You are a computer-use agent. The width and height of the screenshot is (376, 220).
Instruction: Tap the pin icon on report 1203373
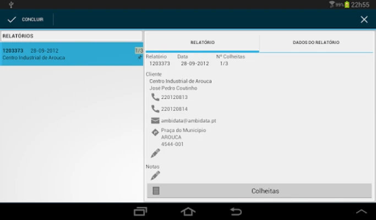[x=140, y=57]
